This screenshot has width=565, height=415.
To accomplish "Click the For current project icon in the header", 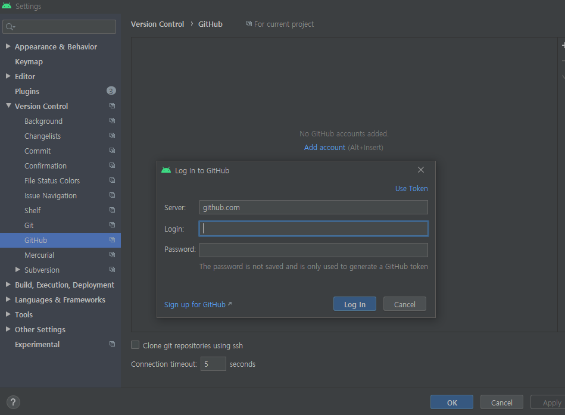I will click(x=249, y=23).
